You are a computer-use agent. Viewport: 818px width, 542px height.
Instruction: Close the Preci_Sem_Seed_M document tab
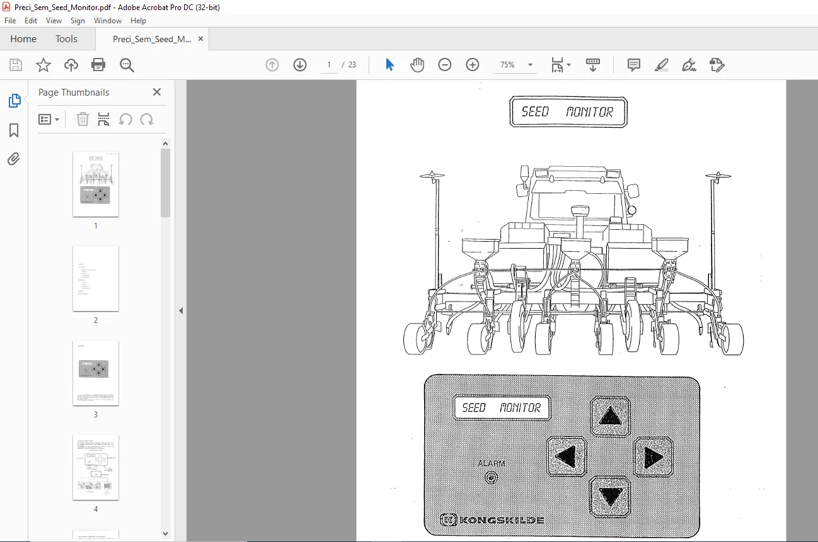click(x=201, y=39)
